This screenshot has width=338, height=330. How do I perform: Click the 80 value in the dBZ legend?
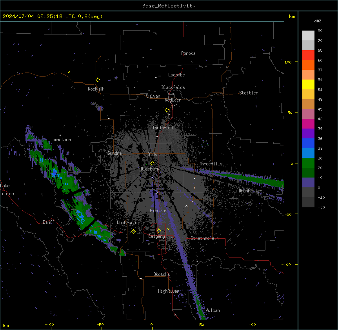pyautogui.click(x=320, y=31)
